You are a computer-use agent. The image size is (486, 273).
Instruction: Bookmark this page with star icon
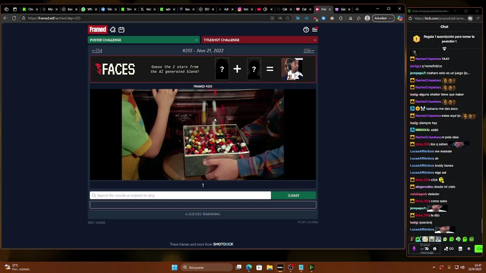pos(288,18)
